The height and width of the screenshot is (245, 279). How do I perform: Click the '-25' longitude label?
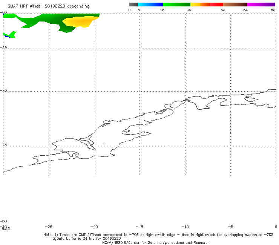[x=49, y=227]
